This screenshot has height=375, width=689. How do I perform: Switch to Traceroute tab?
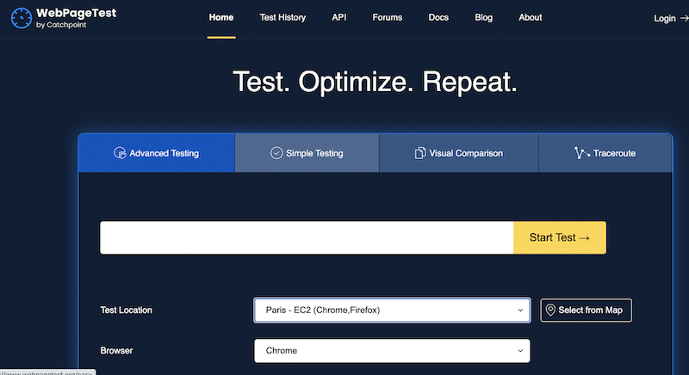pyautogui.click(x=605, y=153)
